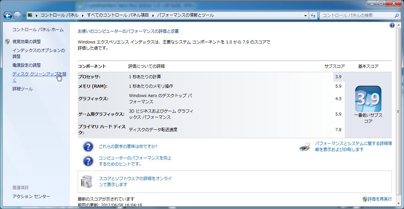This screenshot has height=209, width=404.
Task: Open ディスク クリーンアップを開く link
Action: tap(39, 77)
